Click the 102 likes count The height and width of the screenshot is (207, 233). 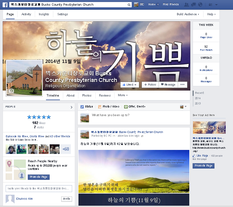pos(39,123)
